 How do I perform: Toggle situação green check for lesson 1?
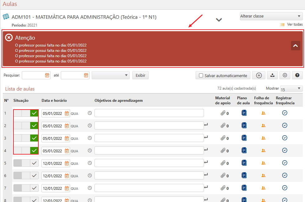coord(34,113)
